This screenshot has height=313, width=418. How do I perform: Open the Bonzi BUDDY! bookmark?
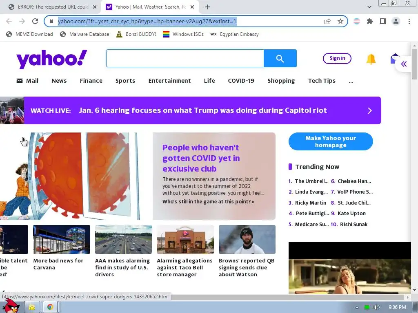[136, 34]
